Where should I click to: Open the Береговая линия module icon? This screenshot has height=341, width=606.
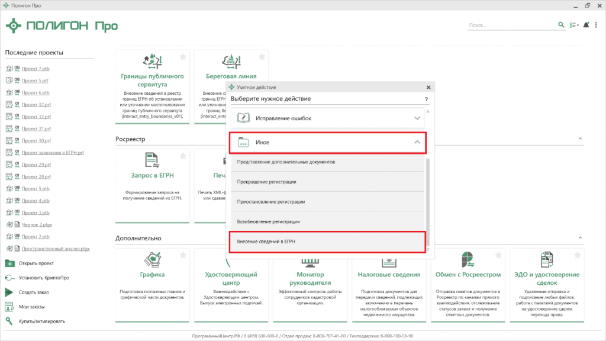tap(231, 62)
